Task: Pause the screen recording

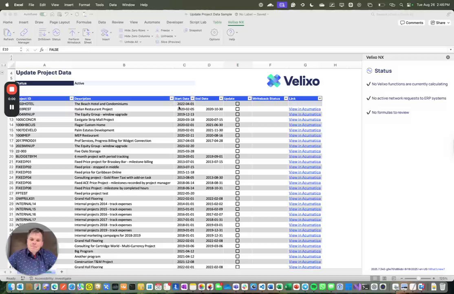Action: tap(12, 107)
